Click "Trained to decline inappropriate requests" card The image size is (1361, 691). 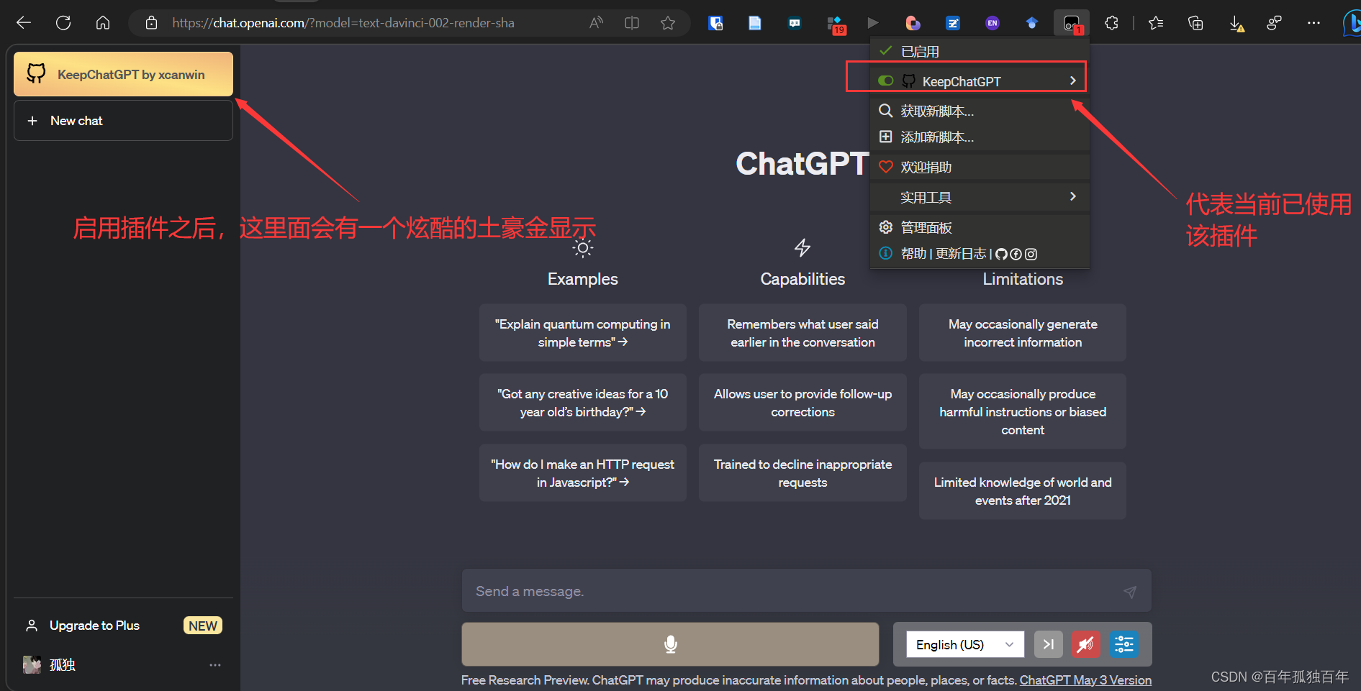pyautogui.click(x=802, y=473)
